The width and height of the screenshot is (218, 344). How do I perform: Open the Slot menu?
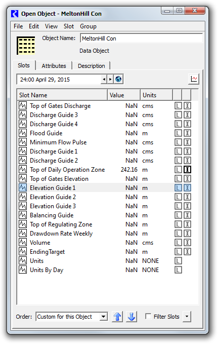pyautogui.click(x=69, y=26)
